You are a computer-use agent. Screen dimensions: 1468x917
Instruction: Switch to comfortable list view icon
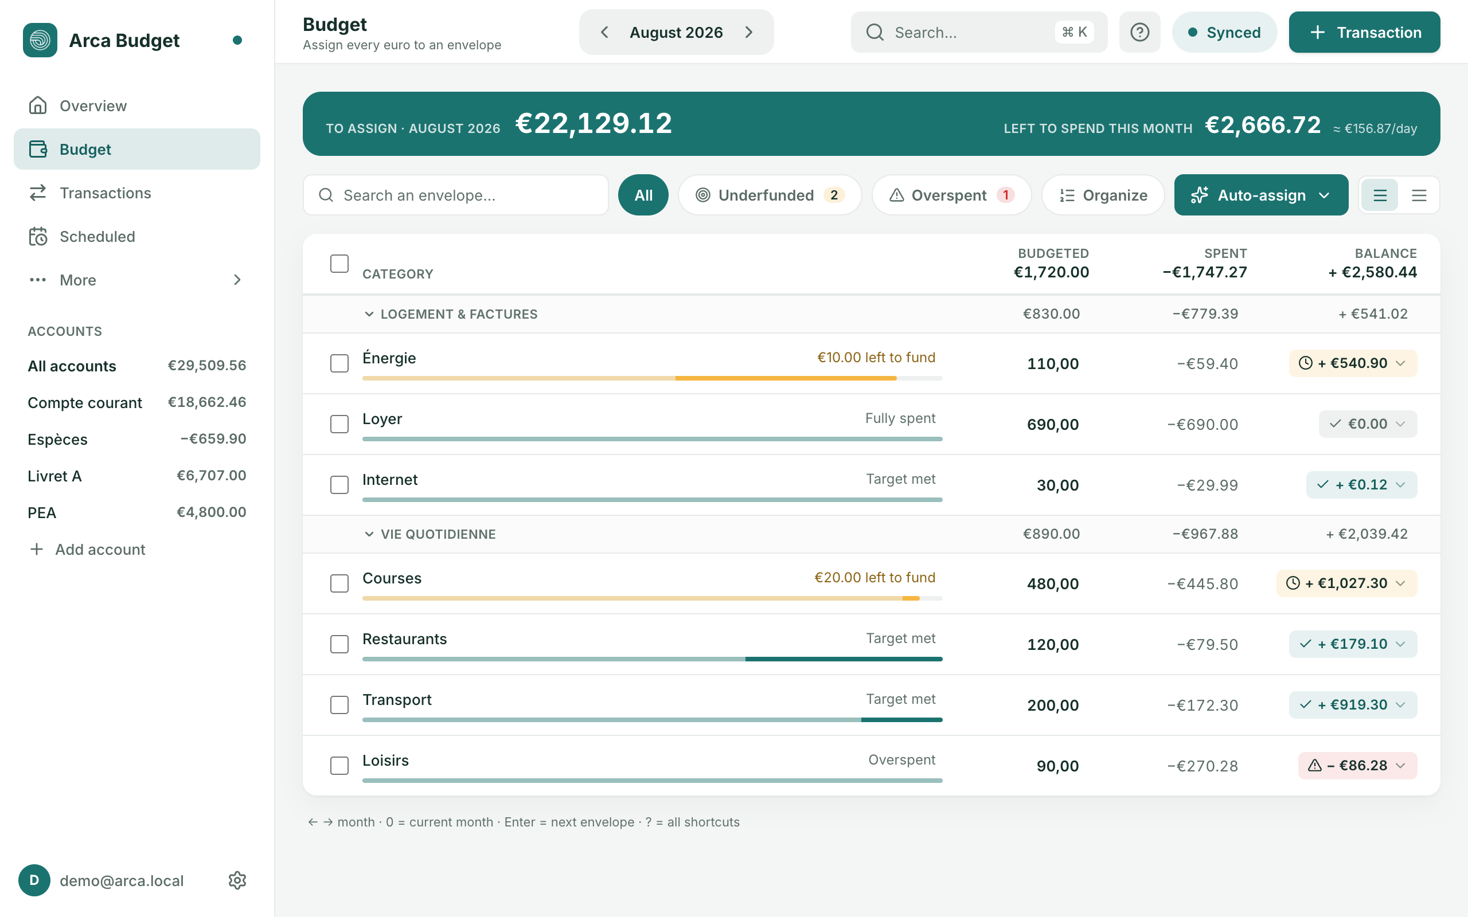point(1380,195)
